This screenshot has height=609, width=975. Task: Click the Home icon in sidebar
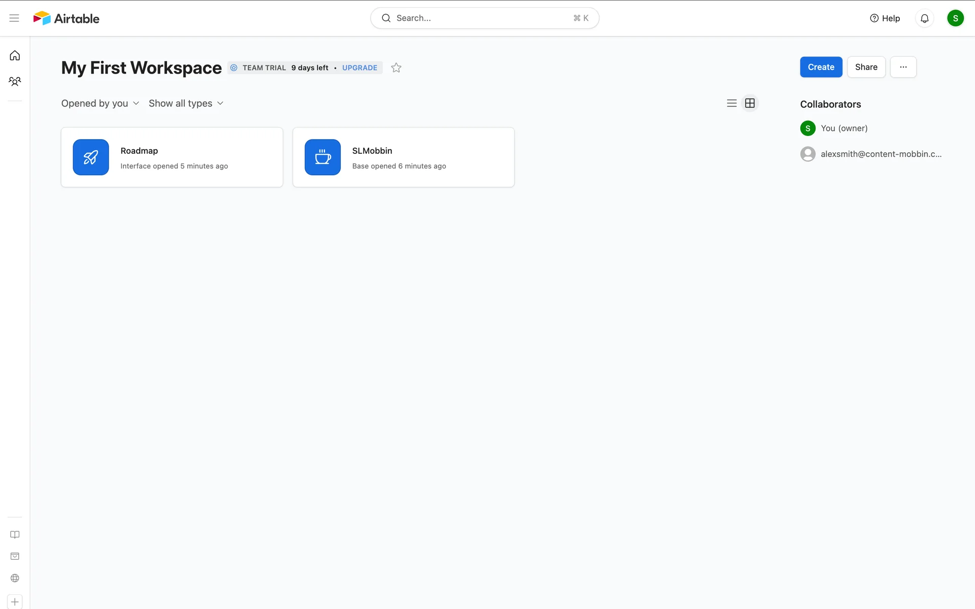[15, 55]
